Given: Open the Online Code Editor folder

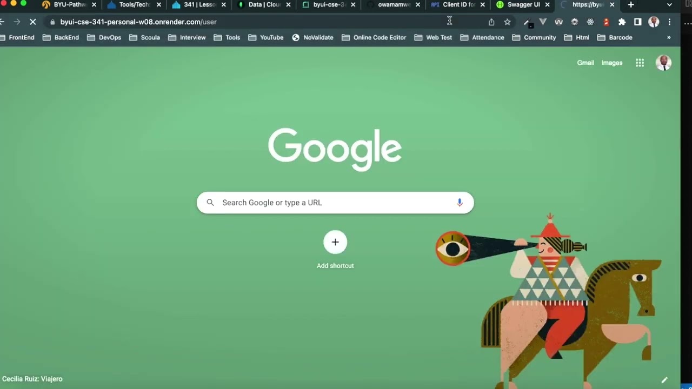Looking at the screenshot, I should (x=374, y=38).
